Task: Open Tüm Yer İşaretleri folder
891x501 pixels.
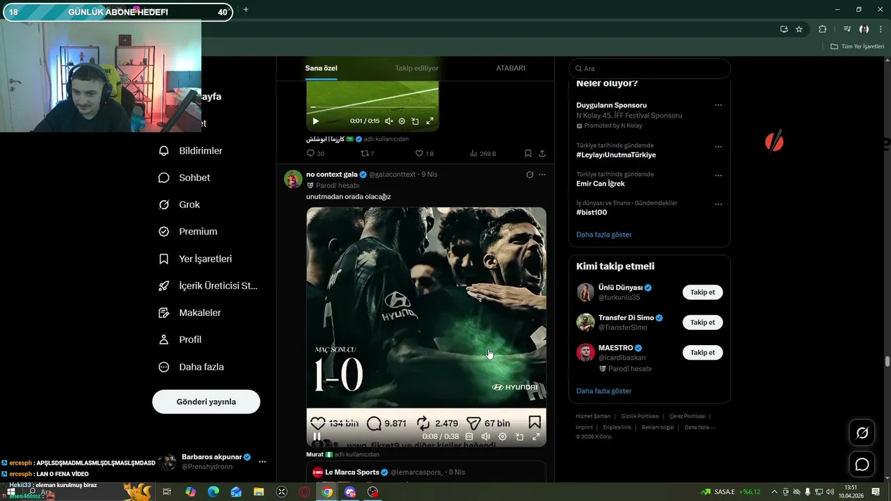Action: click(858, 47)
